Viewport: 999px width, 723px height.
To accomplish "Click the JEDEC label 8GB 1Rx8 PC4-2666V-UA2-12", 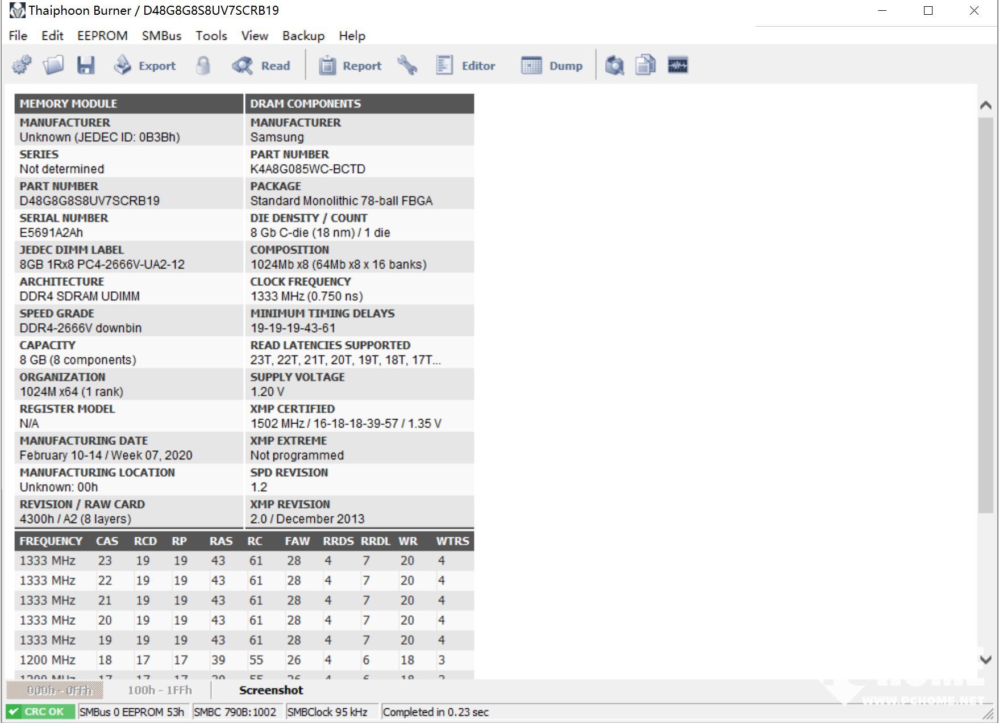I will [x=102, y=264].
